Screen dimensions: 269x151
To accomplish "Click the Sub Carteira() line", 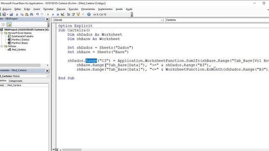I will click(74, 30).
